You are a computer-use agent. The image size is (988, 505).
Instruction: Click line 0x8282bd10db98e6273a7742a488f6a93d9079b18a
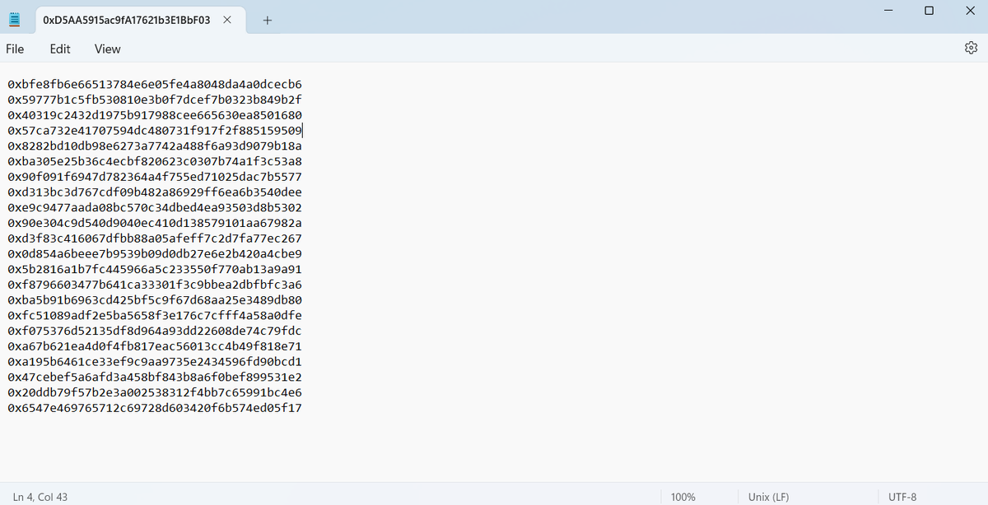point(155,146)
